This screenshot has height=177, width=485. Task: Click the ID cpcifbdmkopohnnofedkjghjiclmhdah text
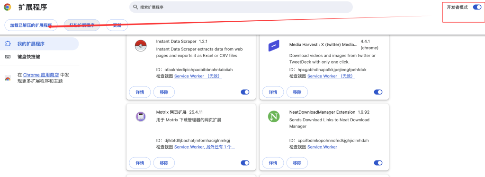point(333,141)
